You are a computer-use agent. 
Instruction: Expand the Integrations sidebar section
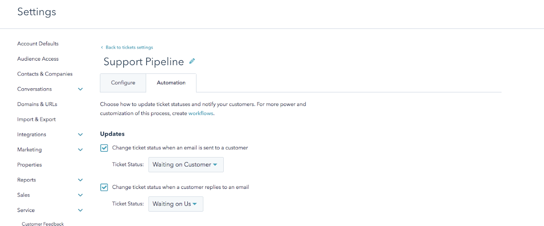80,134
